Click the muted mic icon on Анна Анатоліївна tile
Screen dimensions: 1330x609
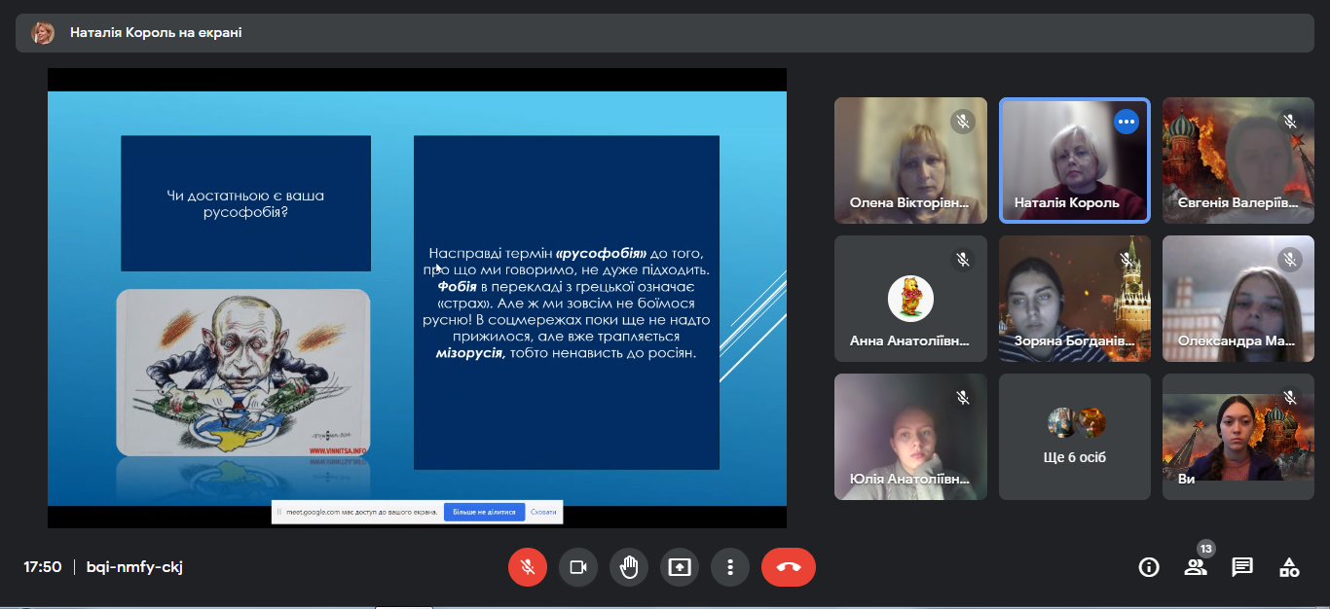963,259
